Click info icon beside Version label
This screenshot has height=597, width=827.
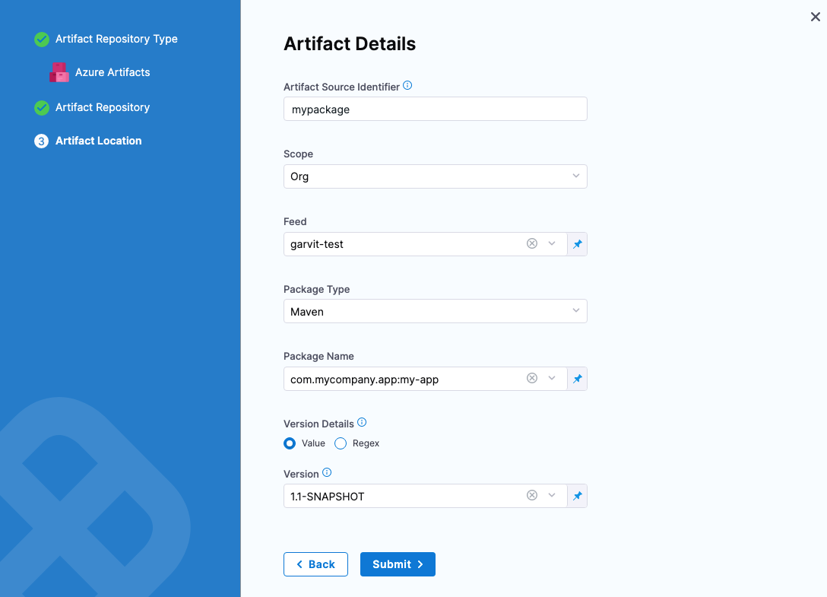click(327, 473)
